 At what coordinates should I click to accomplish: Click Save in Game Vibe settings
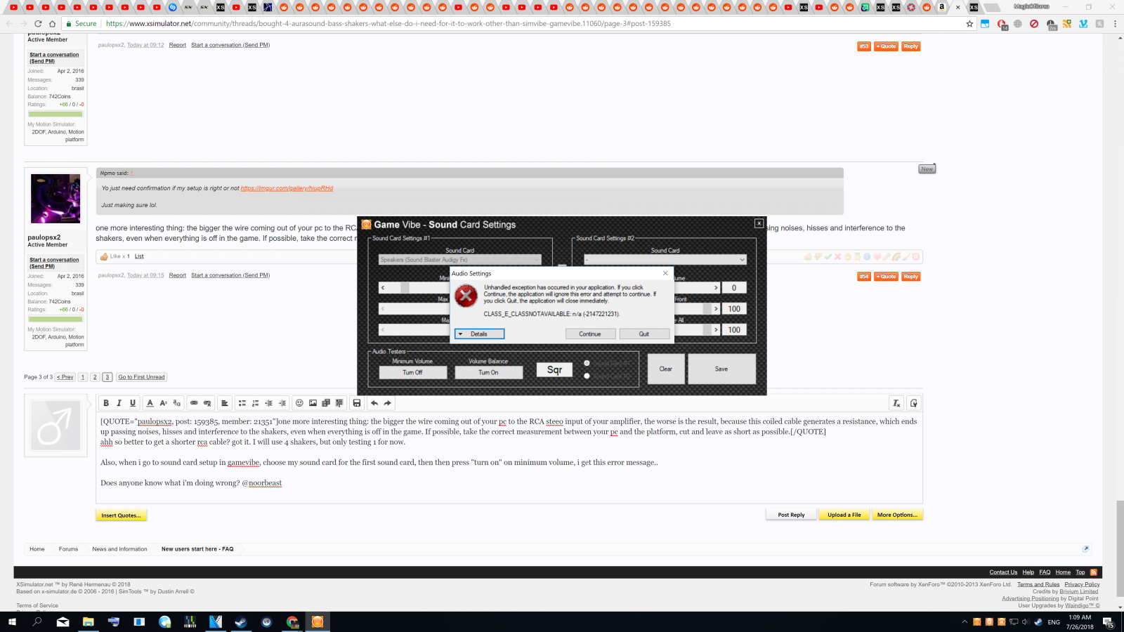(721, 369)
